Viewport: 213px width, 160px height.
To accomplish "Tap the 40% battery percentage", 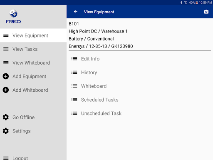I will tap(192, 2).
